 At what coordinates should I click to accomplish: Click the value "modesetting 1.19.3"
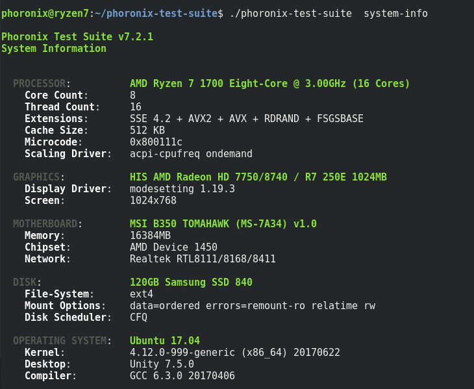tap(182, 189)
